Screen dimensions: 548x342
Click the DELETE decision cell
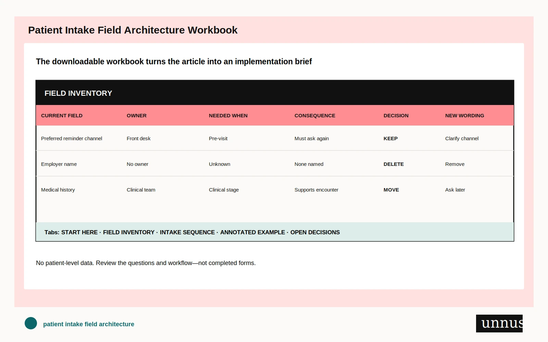coord(394,164)
